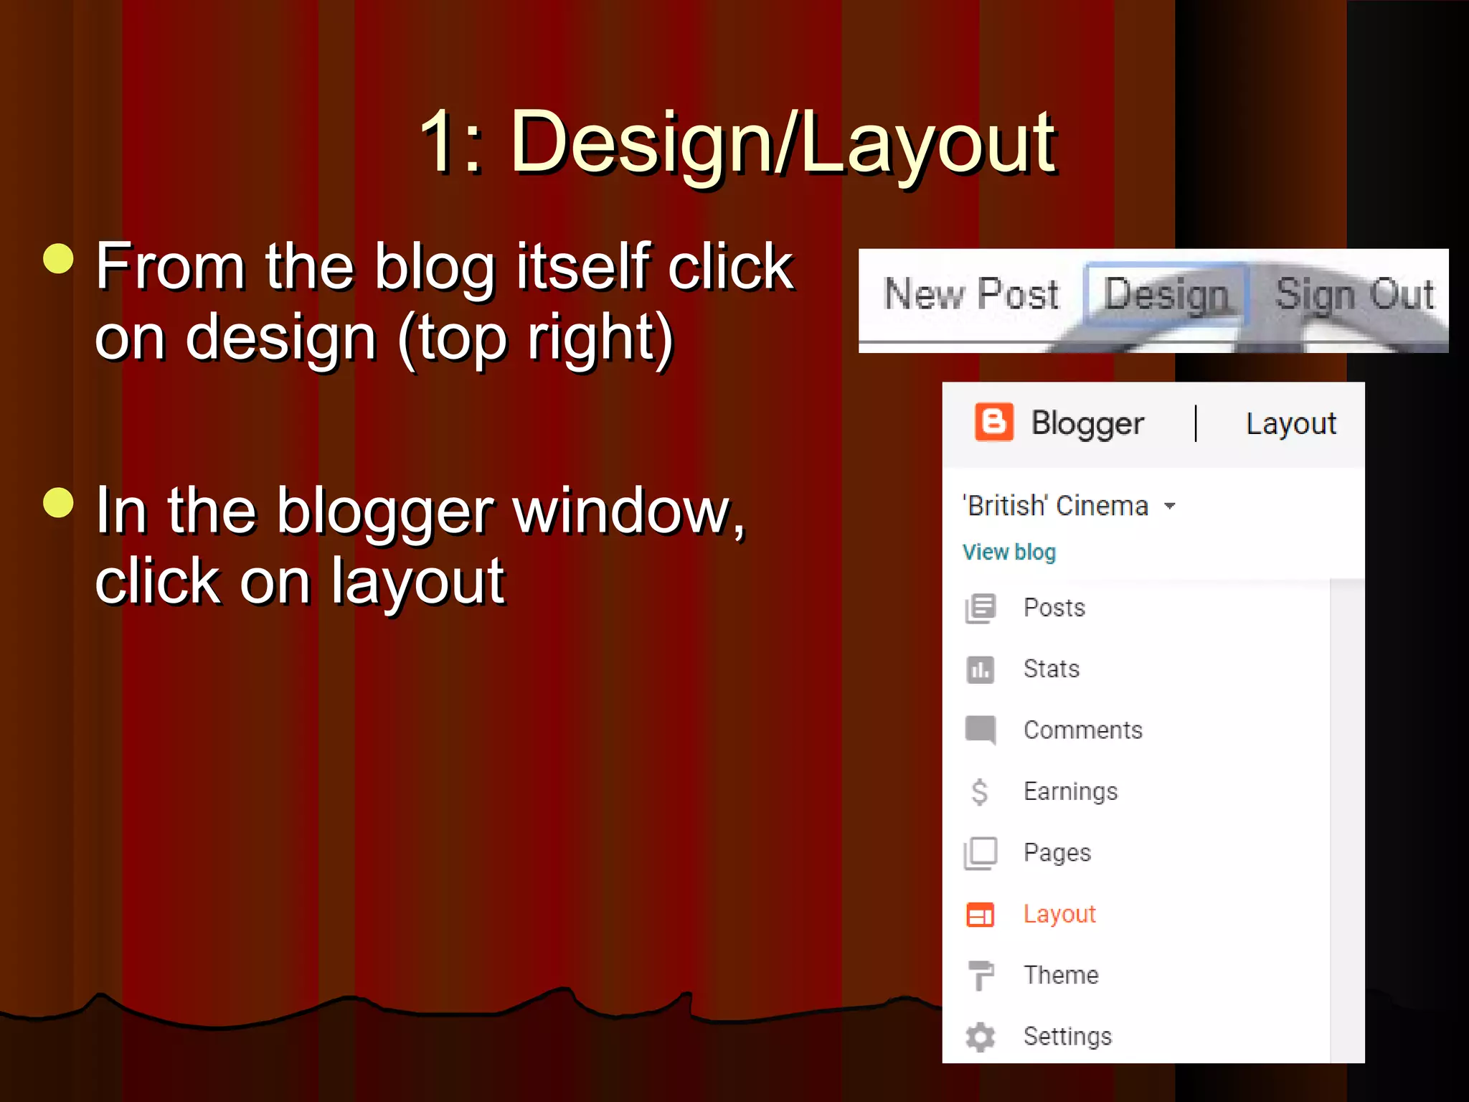Select Layout in the sidebar menu
Screen dimensions: 1469x1102
pyautogui.click(x=1059, y=914)
